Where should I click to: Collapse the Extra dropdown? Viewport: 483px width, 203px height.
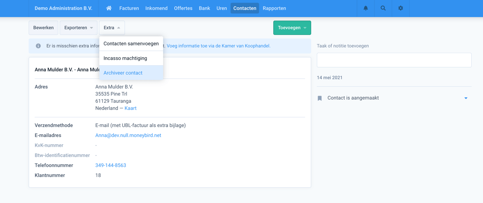[x=112, y=28]
